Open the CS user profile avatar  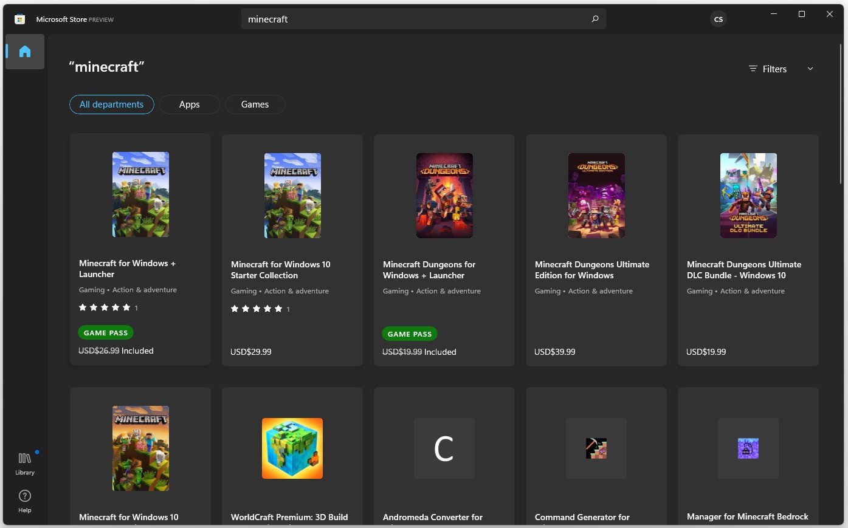click(719, 19)
